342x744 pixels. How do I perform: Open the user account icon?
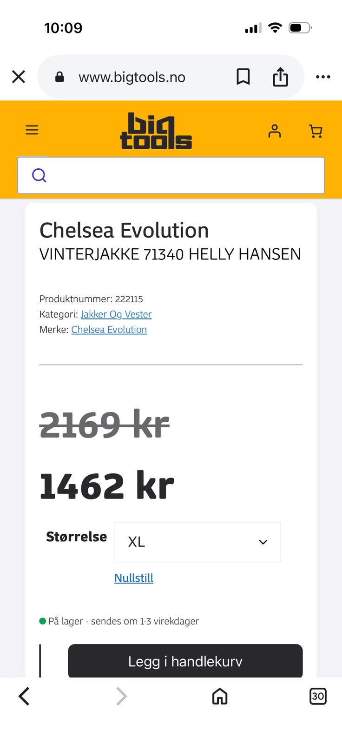click(275, 131)
